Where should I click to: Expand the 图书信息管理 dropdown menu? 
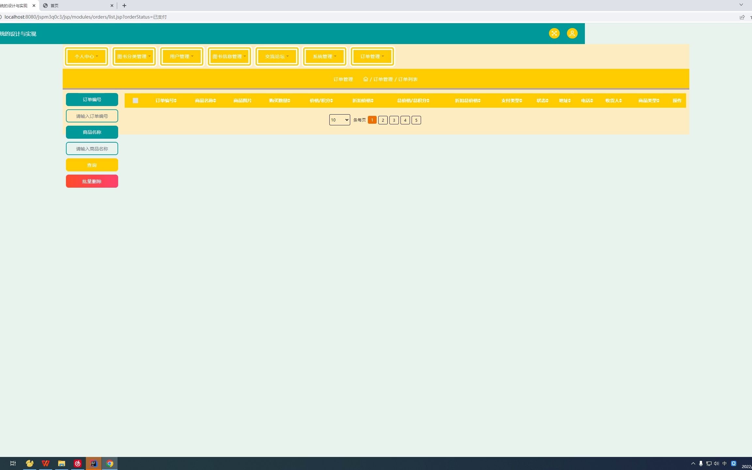[229, 56]
